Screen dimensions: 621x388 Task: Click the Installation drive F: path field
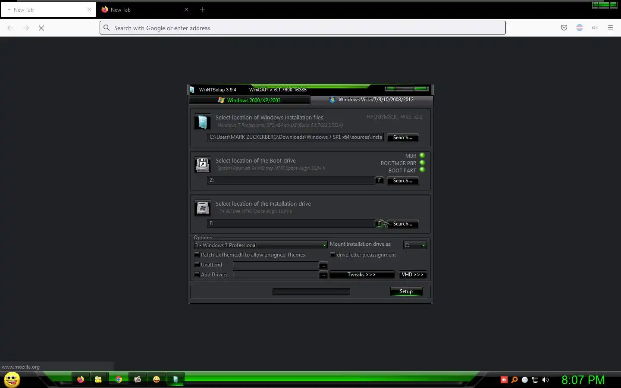pos(291,223)
